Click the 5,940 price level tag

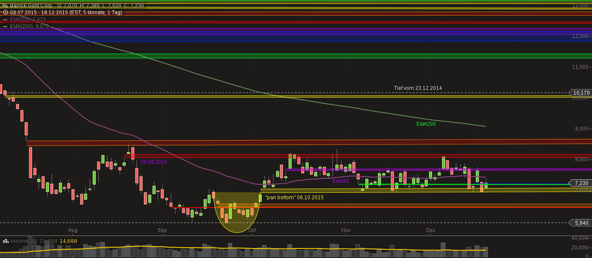click(581, 223)
